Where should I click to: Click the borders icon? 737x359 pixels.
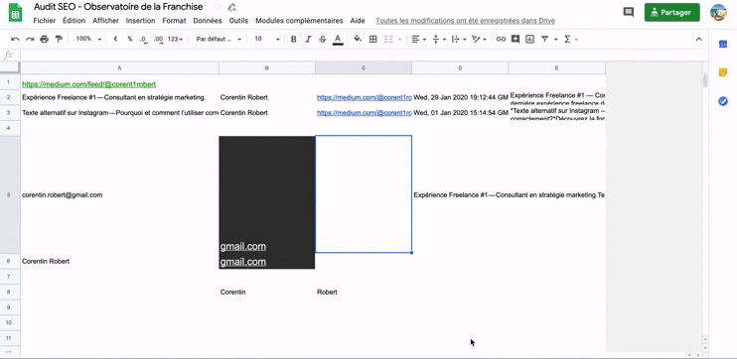click(x=373, y=40)
